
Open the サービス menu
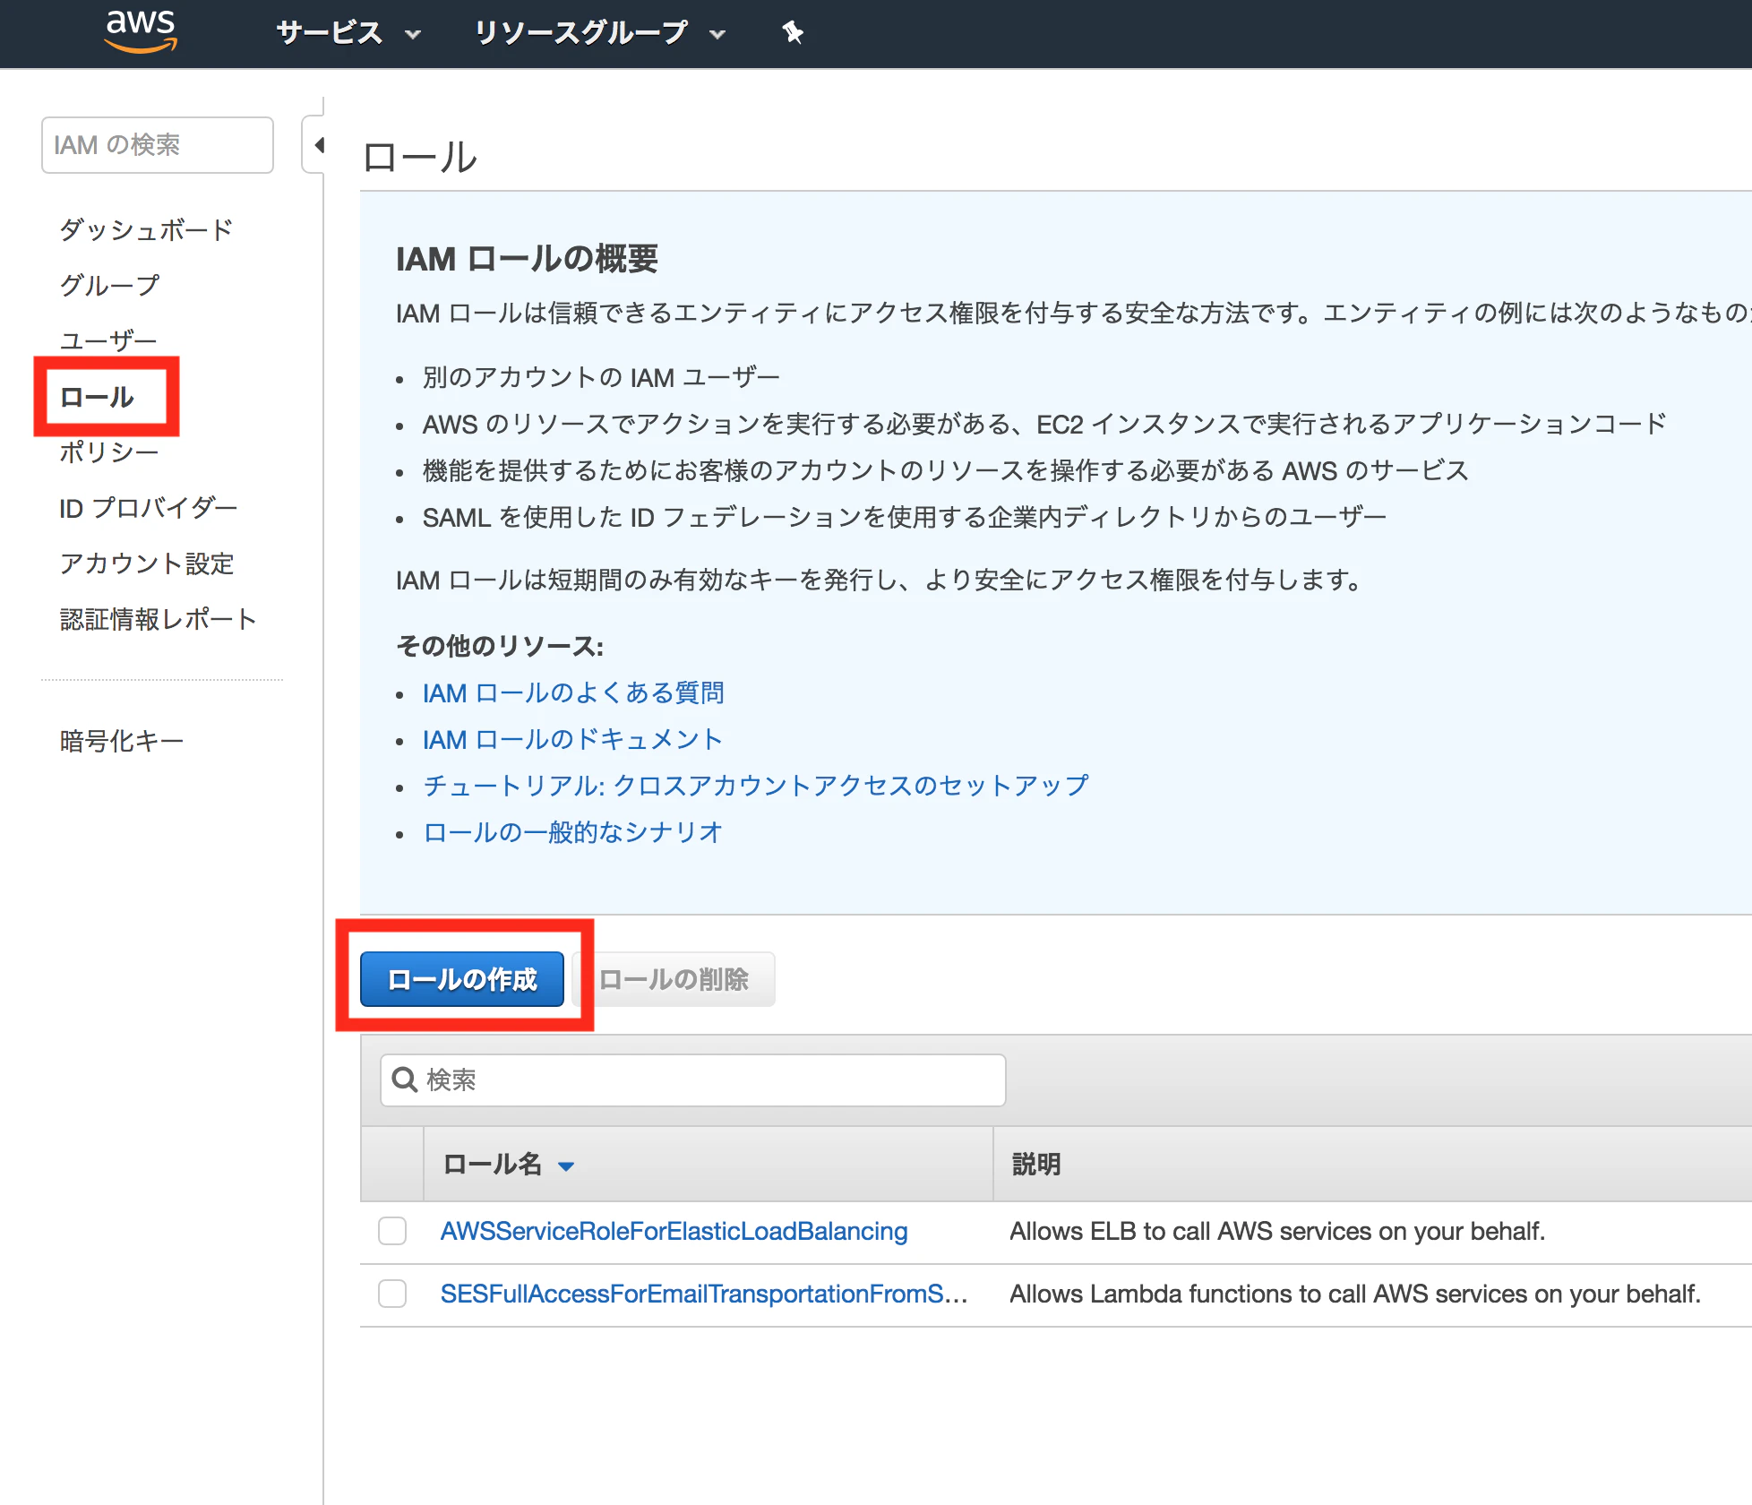[x=348, y=33]
